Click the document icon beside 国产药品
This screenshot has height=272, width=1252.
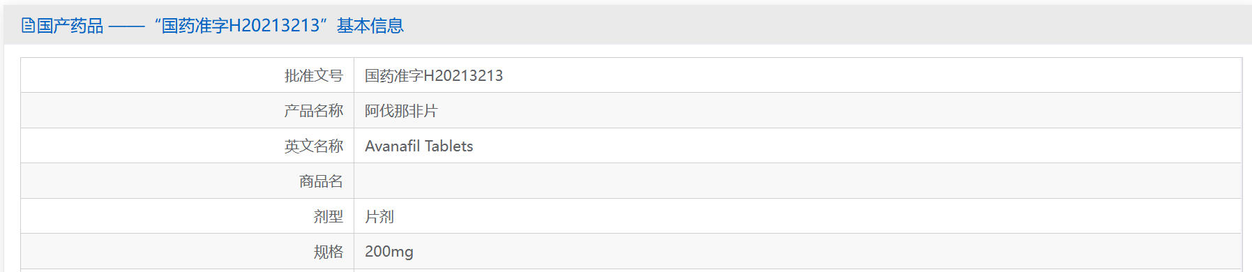28,26
